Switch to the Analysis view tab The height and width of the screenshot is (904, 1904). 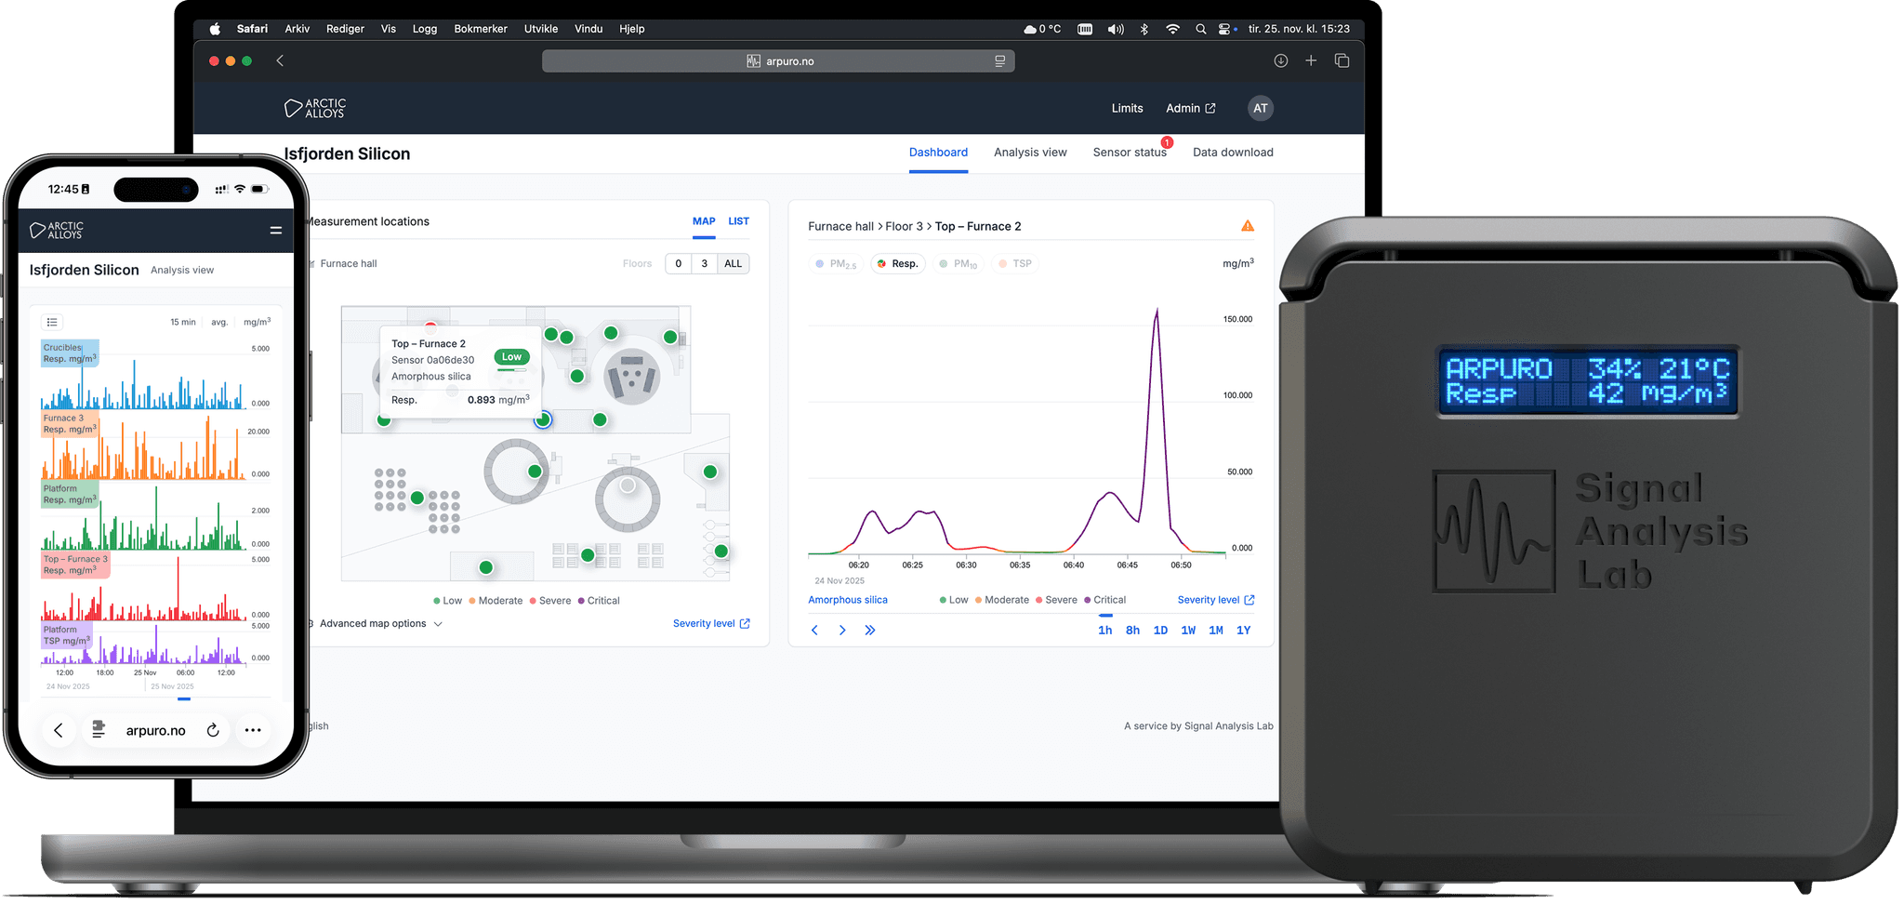tap(1030, 153)
